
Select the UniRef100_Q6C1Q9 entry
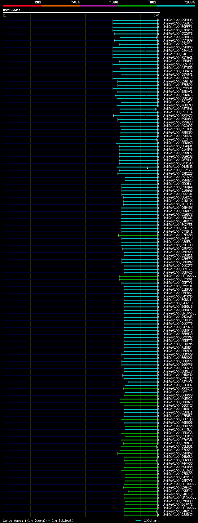(178, 419)
